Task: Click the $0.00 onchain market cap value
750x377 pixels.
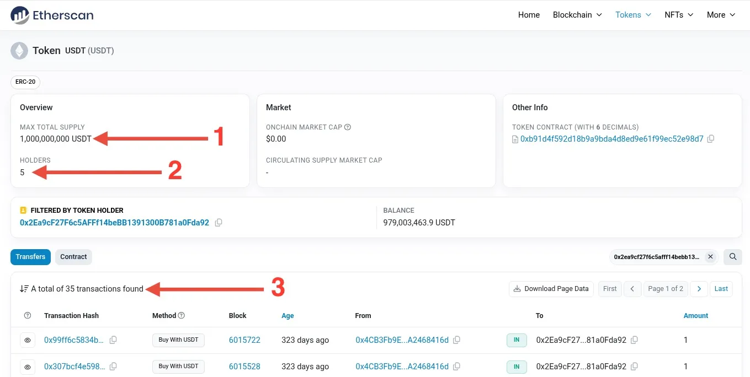Action: 276,139
